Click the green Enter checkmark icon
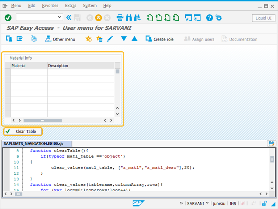Viewport: 278px width, 209px height. click(8, 18)
